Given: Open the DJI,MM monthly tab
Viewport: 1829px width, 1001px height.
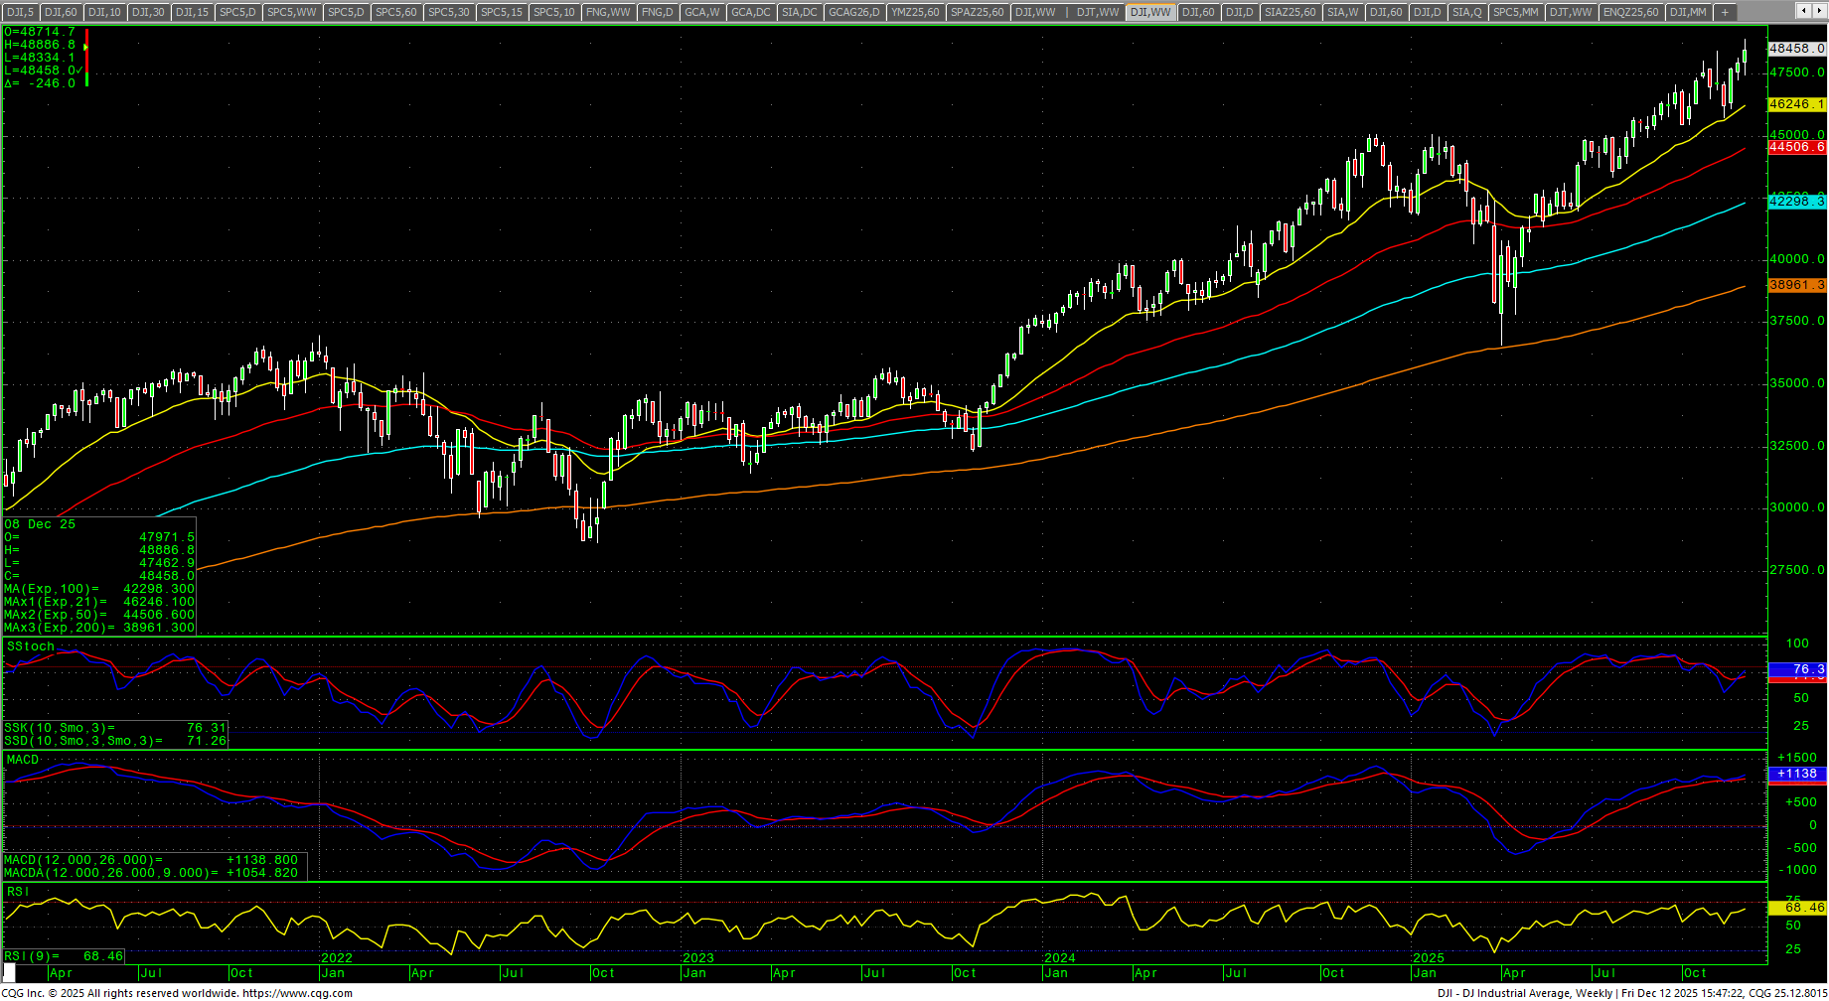Looking at the screenshot, I should coord(1688,12).
